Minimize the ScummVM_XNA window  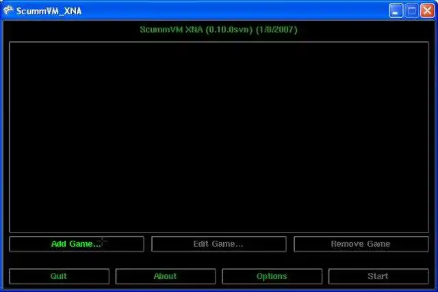pyautogui.click(x=396, y=11)
